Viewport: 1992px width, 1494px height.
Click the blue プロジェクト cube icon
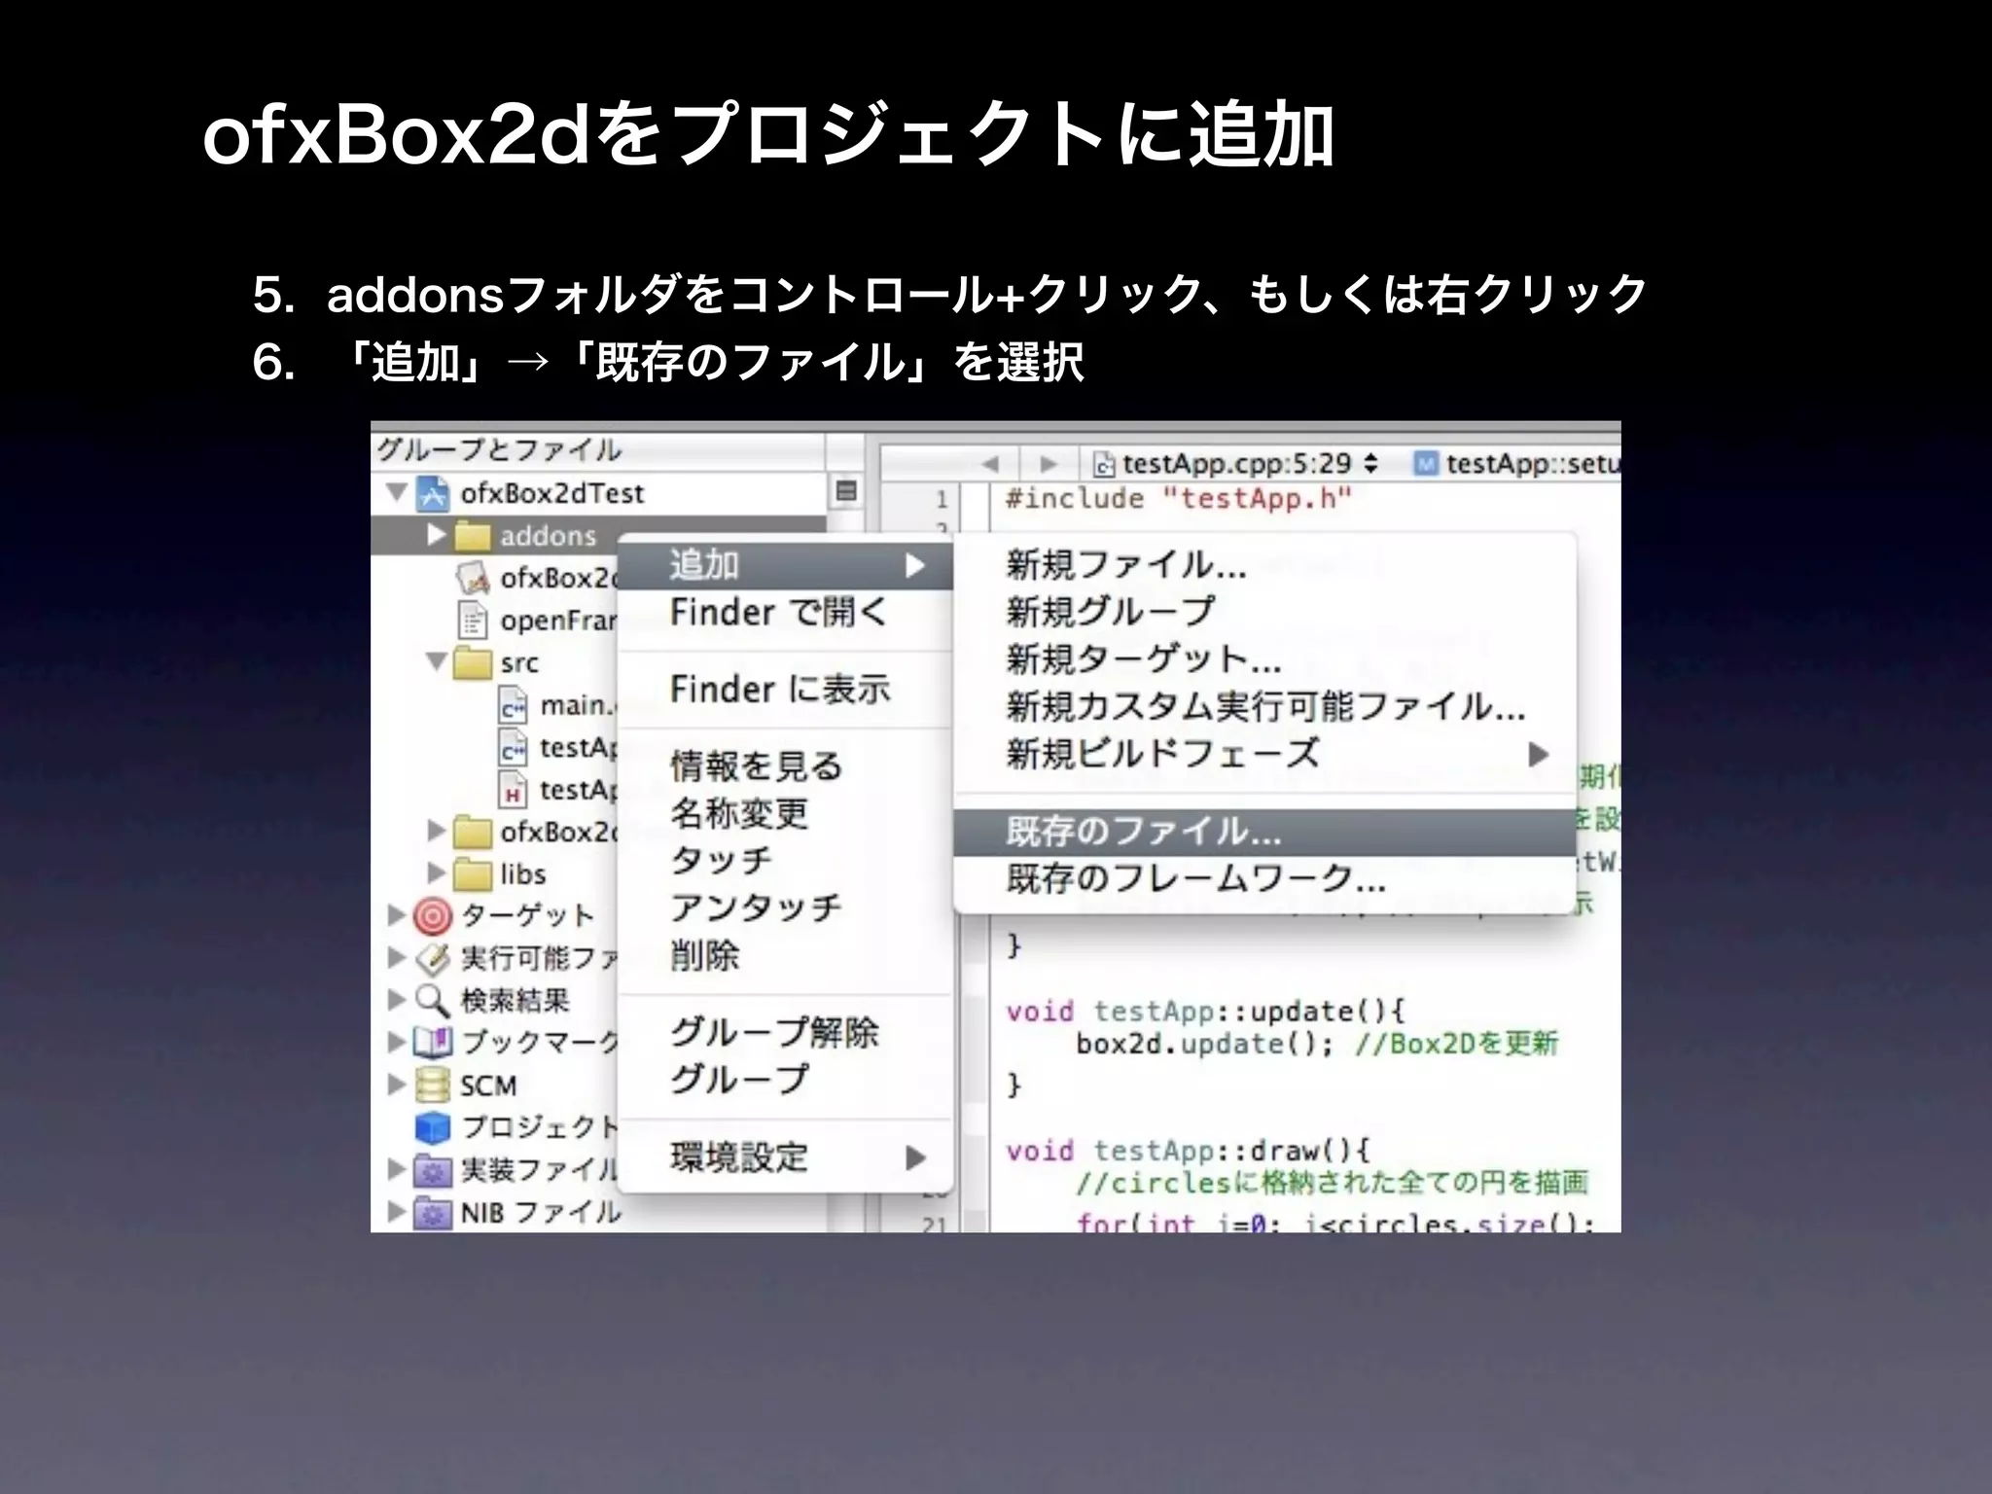[x=432, y=1126]
